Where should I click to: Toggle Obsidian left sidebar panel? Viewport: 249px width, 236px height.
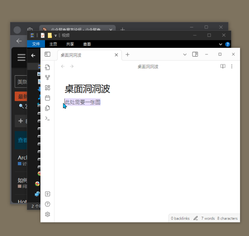tap(47, 54)
